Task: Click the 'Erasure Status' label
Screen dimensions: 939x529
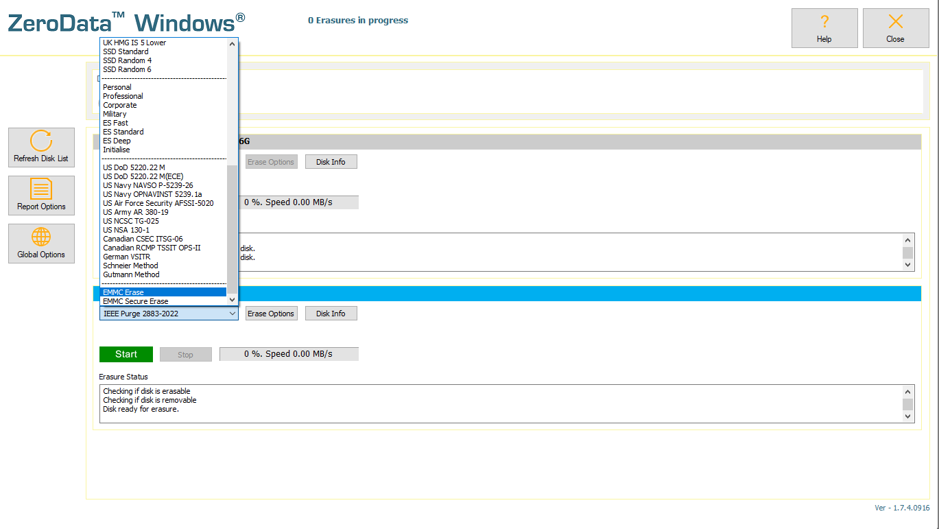Action: point(123,377)
